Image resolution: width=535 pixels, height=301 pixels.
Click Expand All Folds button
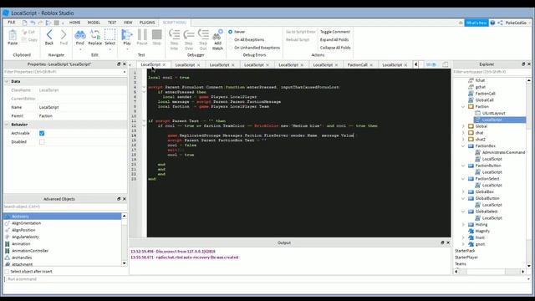[x=334, y=39]
